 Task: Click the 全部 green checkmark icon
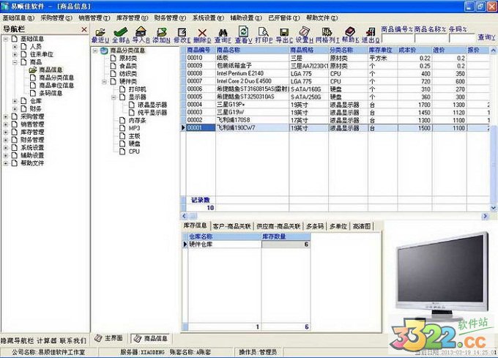pos(121,31)
